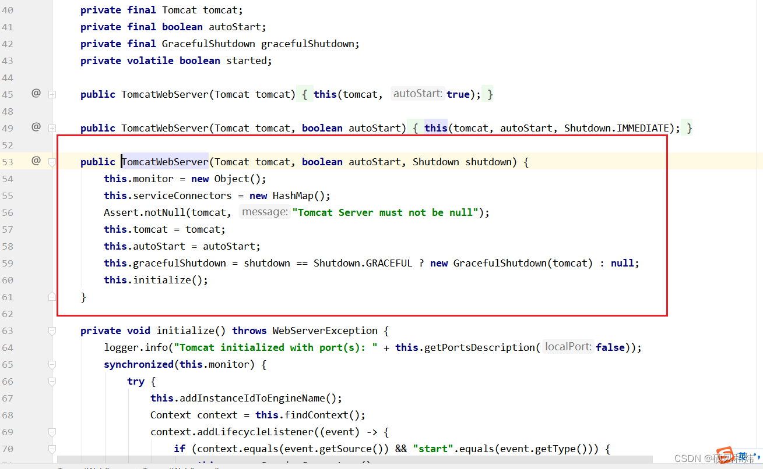This screenshot has width=763, height=469.
Task: Click 'synchronized' keyword on line 65
Action: 139,364
